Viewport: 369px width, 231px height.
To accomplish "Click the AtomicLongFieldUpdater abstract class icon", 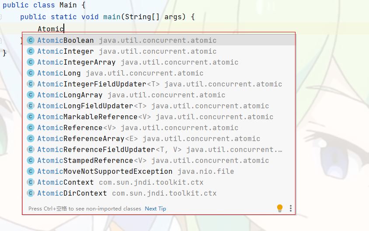I will 30,106.
